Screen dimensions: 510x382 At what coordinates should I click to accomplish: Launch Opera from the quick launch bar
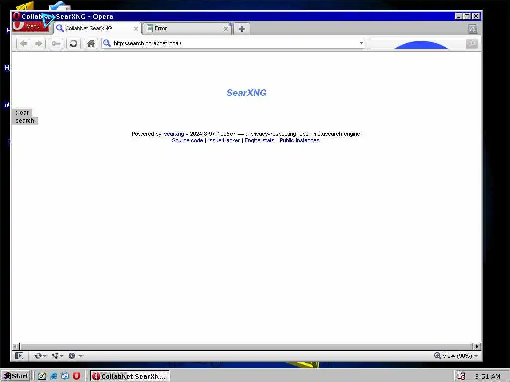[76, 376]
